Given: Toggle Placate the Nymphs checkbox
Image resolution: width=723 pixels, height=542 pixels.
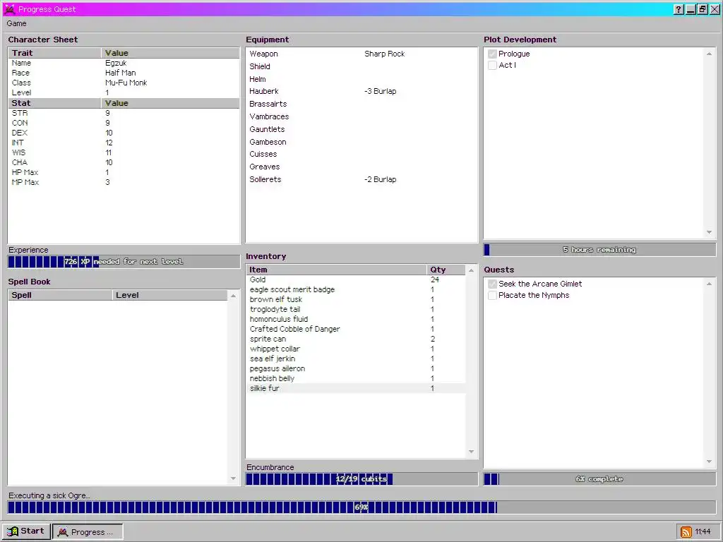Looking at the screenshot, I should 492,296.
